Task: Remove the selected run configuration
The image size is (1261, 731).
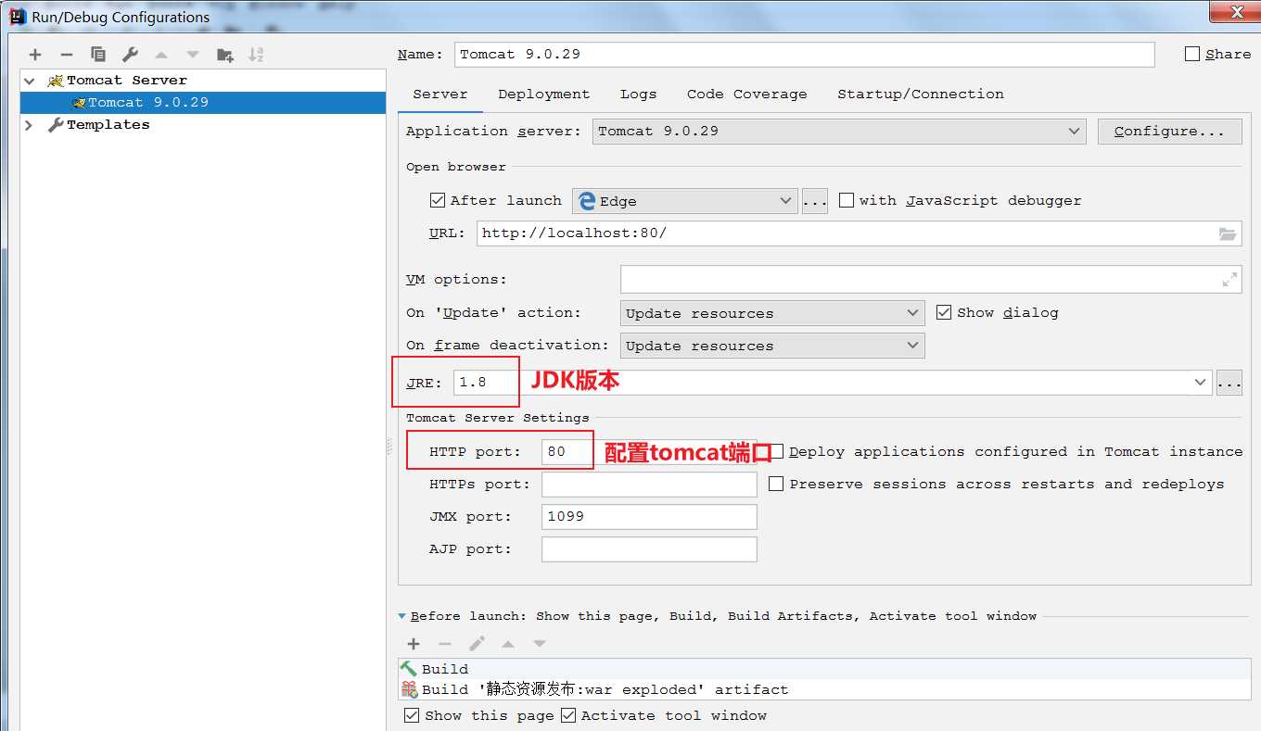Action: [x=66, y=55]
